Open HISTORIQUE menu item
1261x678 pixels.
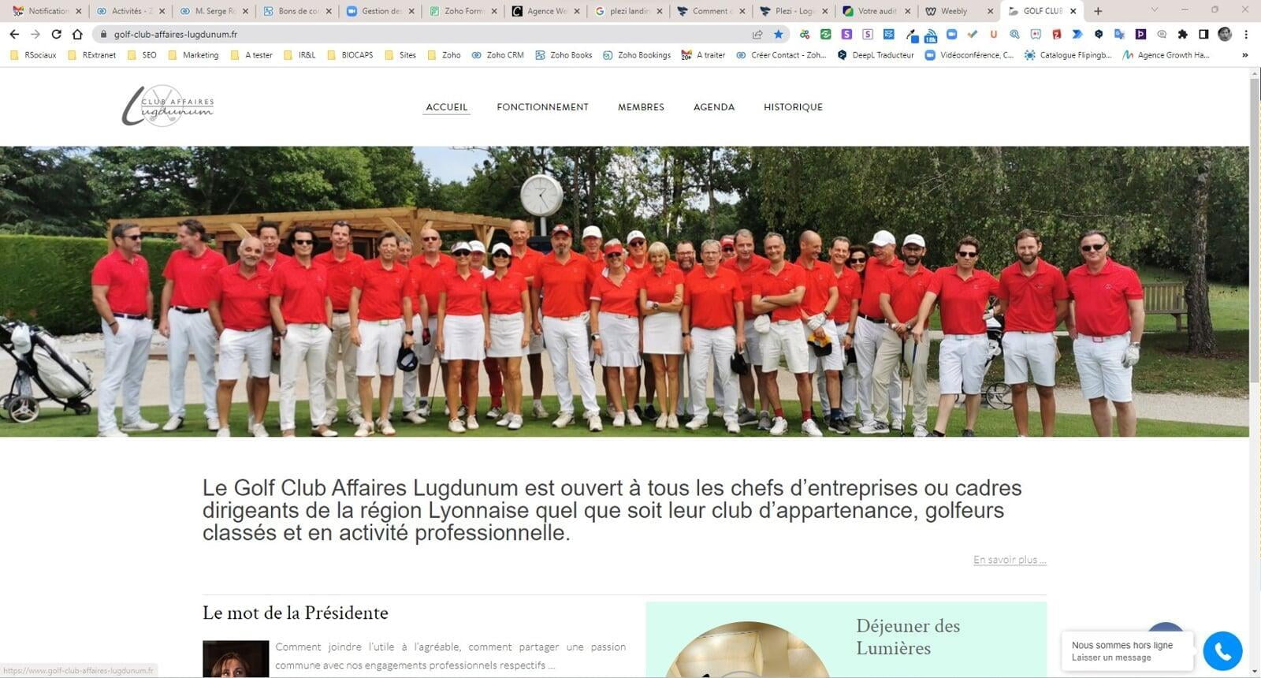point(793,107)
